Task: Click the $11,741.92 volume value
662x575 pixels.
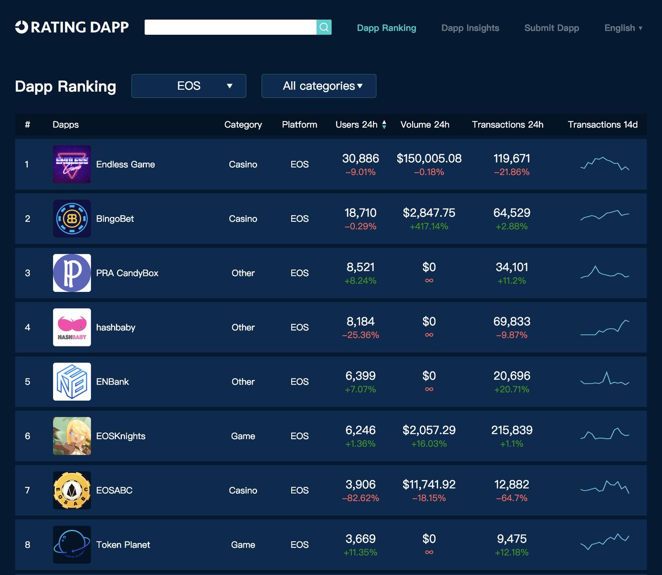Action: pos(429,485)
